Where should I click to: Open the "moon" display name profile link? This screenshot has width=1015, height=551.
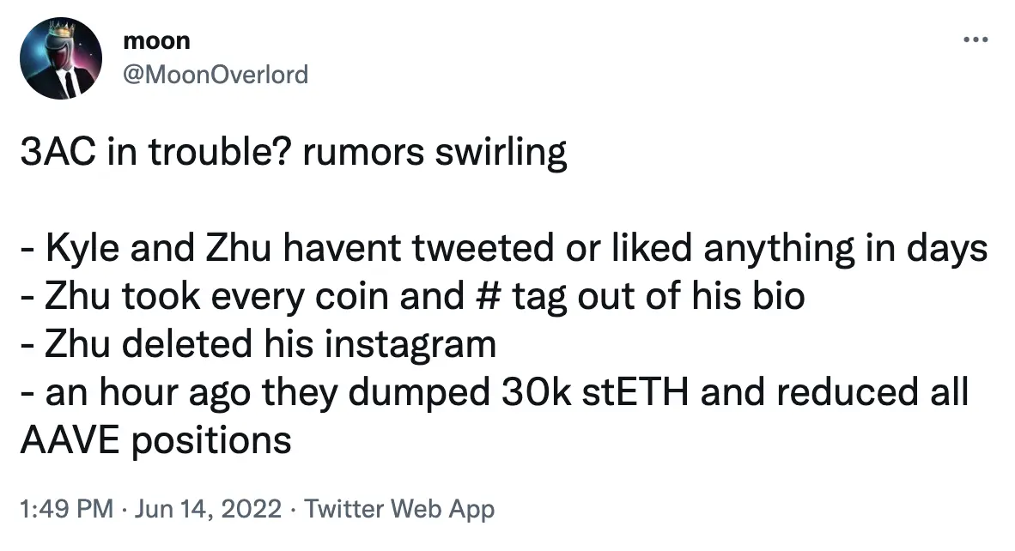point(156,40)
